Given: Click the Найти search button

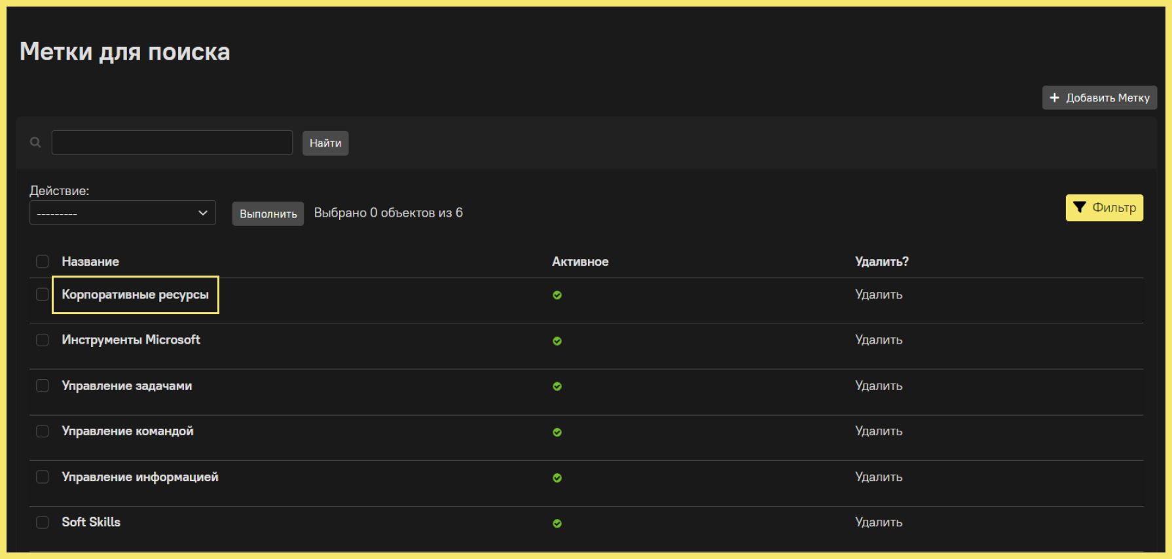Looking at the screenshot, I should click(x=325, y=143).
